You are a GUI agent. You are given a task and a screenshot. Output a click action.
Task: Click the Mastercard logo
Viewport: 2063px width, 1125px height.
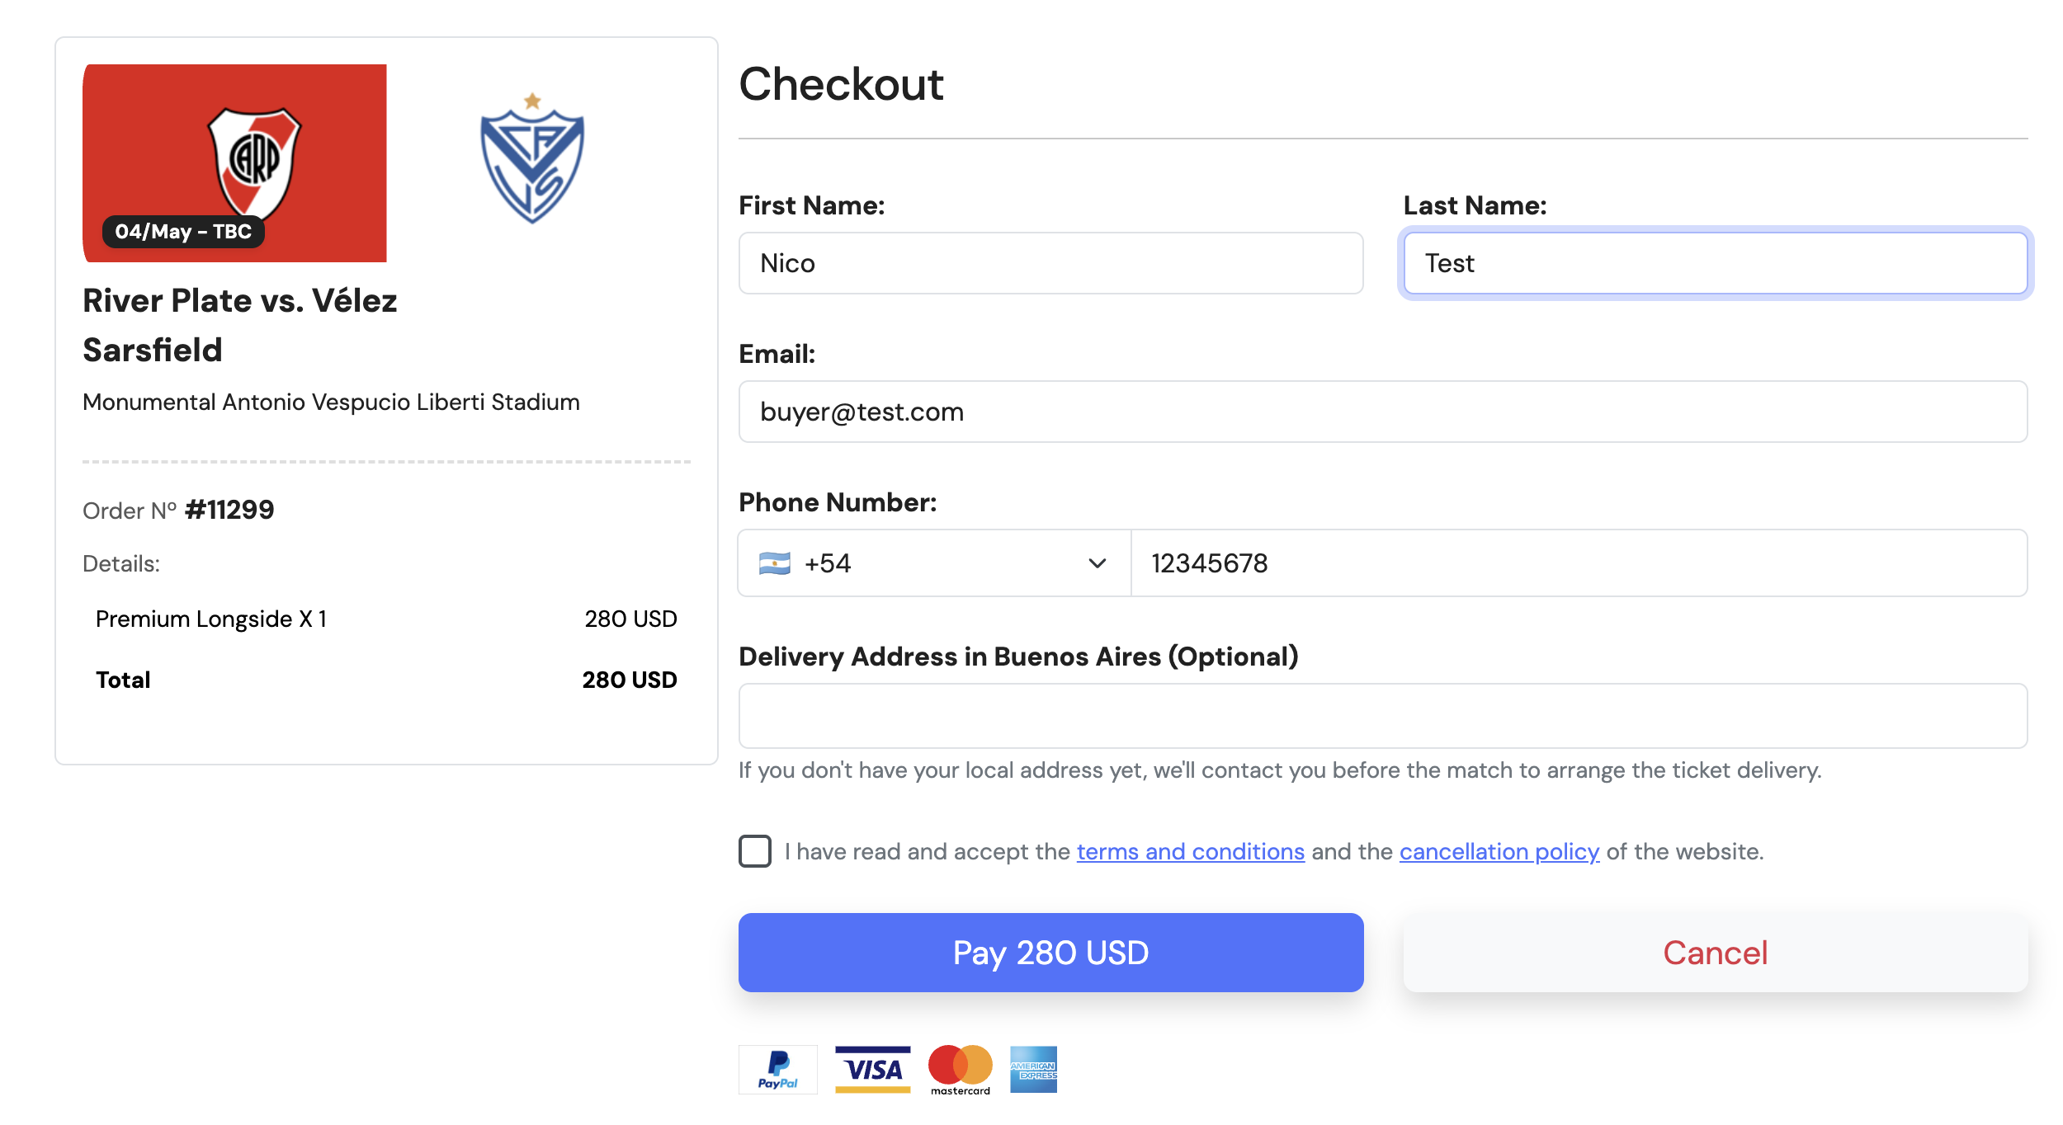(x=960, y=1069)
